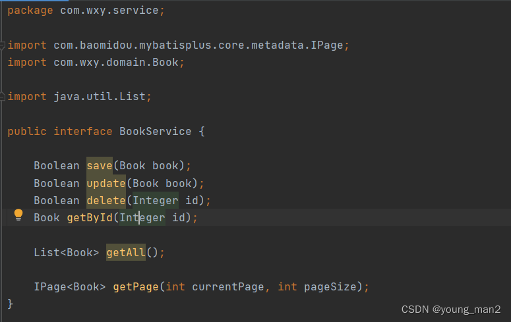The image size is (511, 322).
Task: Collapse the import block fold marker at IPage import
Action: click(x=2, y=45)
